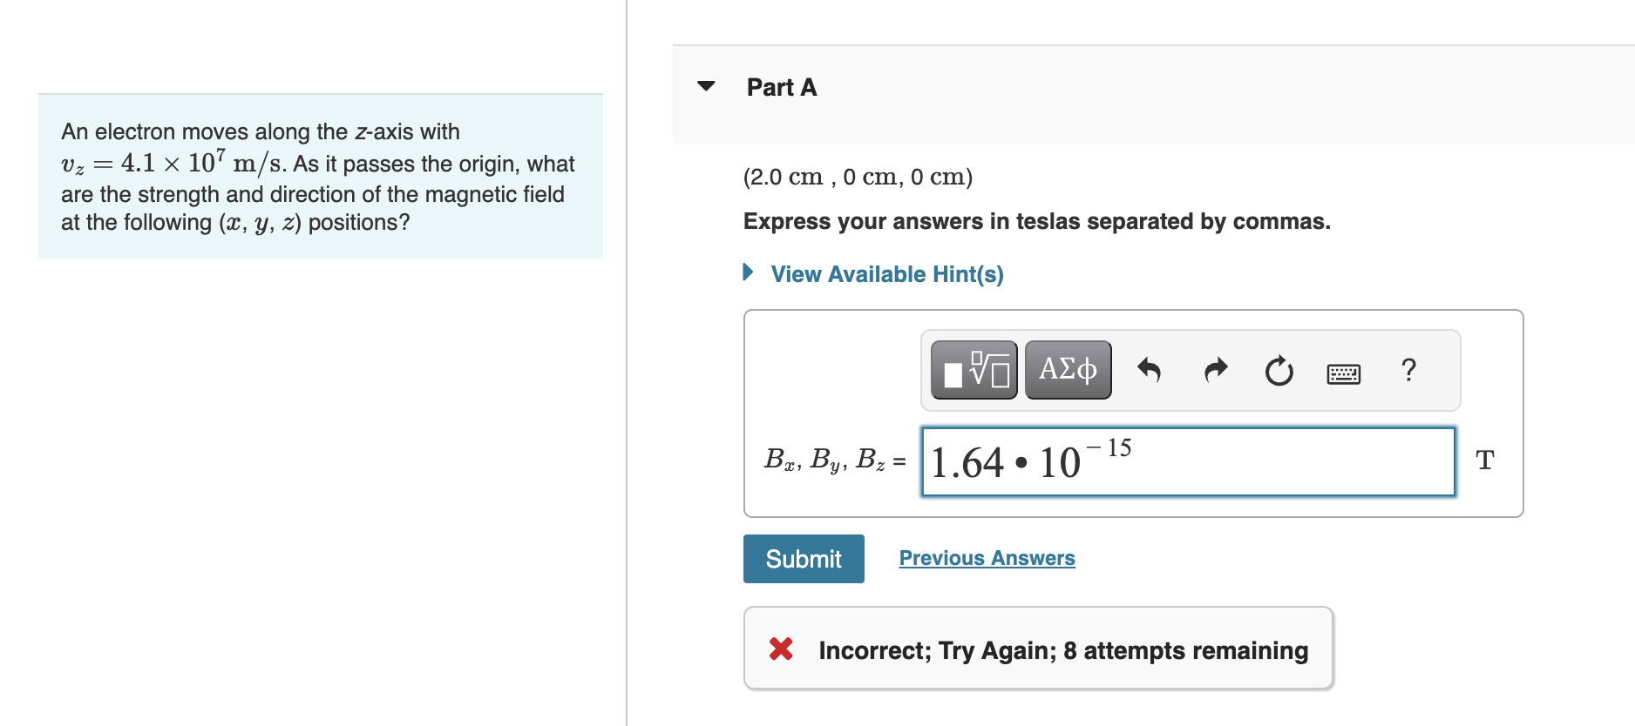The height and width of the screenshot is (726, 1635).
Task: Select the problem statement panel
Action: pos(320,177)
